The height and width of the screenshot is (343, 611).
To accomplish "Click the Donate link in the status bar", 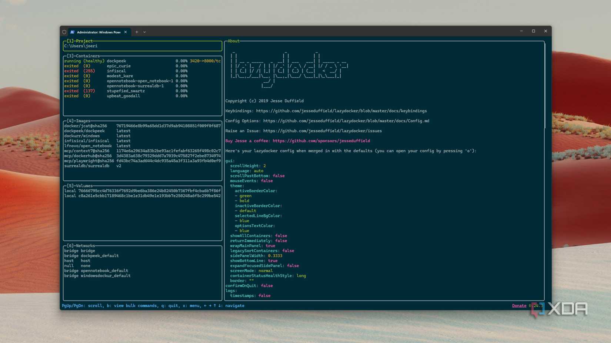I will click(519, 306).
